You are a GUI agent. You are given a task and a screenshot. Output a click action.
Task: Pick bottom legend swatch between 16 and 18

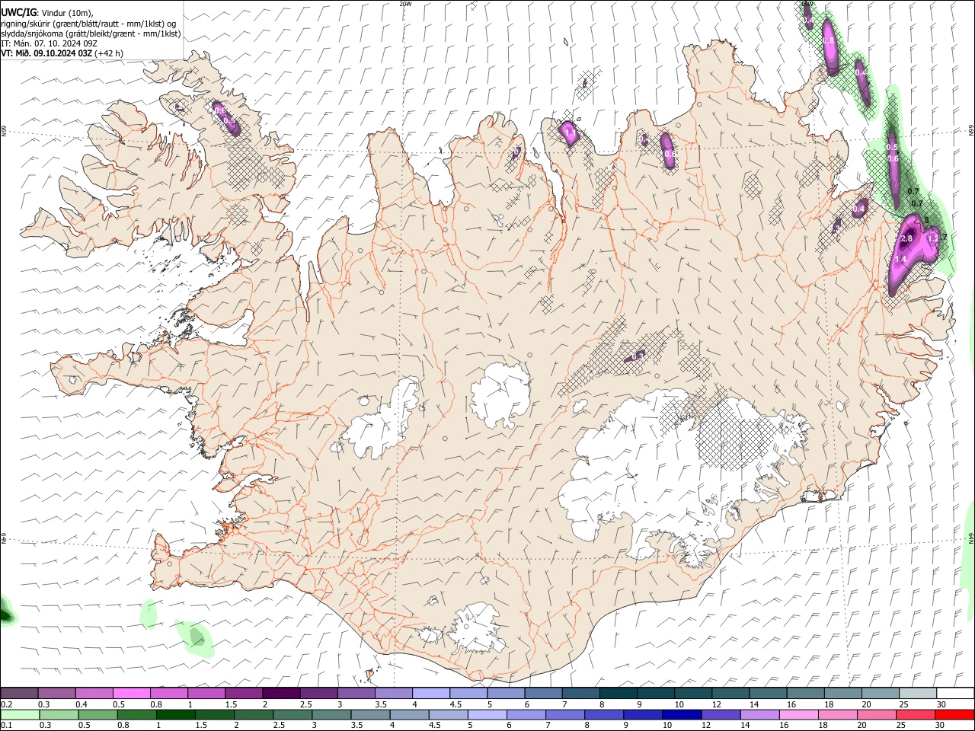point(800,715)
